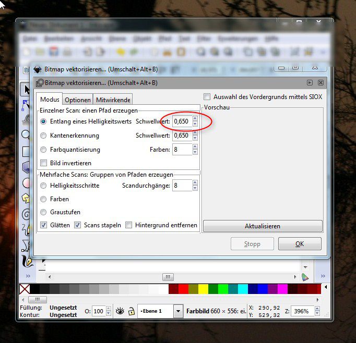Select the arrow Selector tool

click(x=26, y=89)
